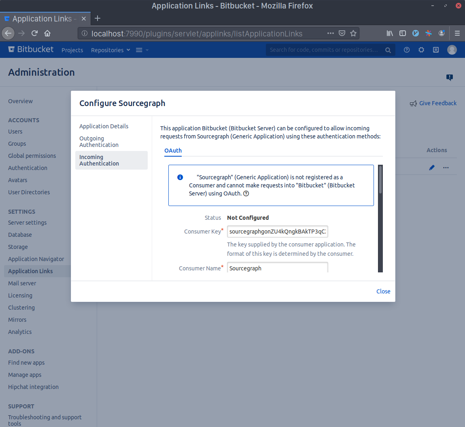Open new browser tab with plus button
The width and height of the screenshot is (465, 427).
pos(97,18)
